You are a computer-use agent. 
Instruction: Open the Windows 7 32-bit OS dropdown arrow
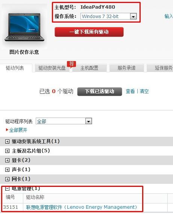point(133,17)
